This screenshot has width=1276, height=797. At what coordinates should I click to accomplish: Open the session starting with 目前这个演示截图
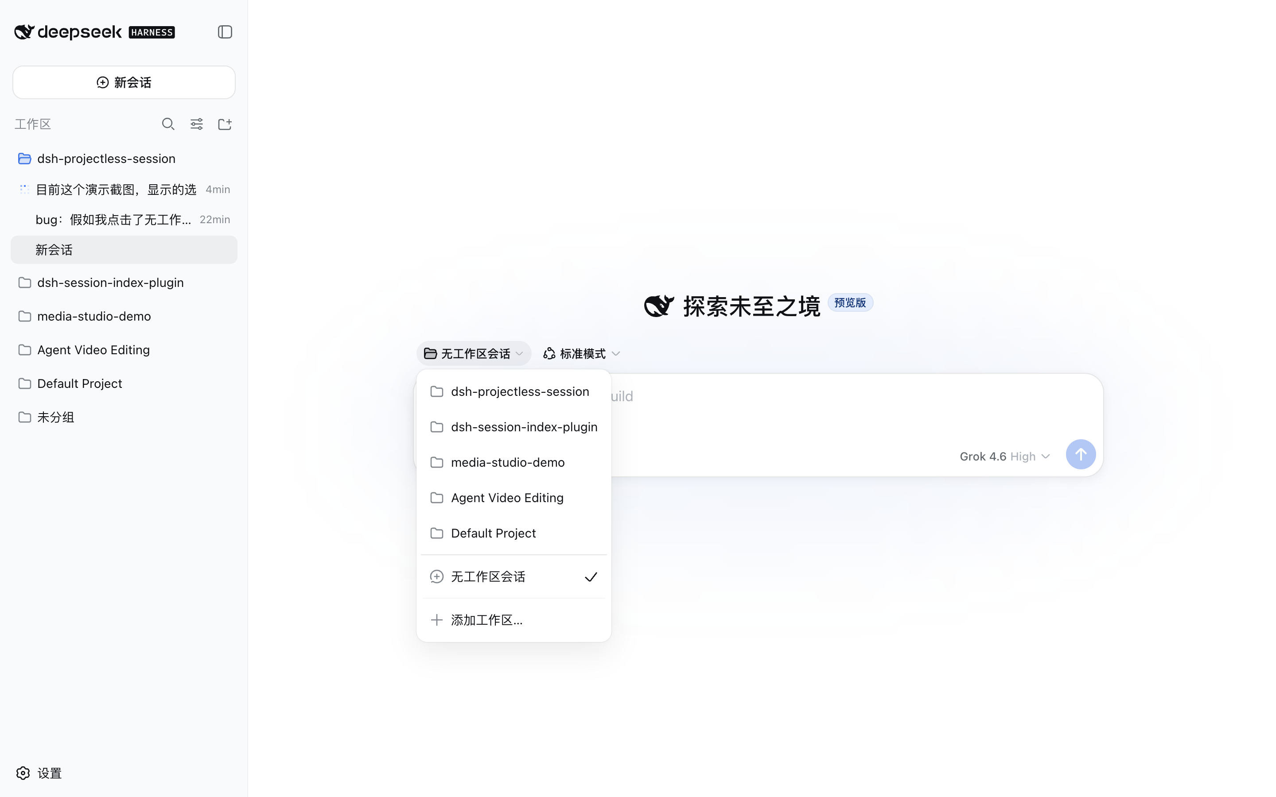(124, 189)
